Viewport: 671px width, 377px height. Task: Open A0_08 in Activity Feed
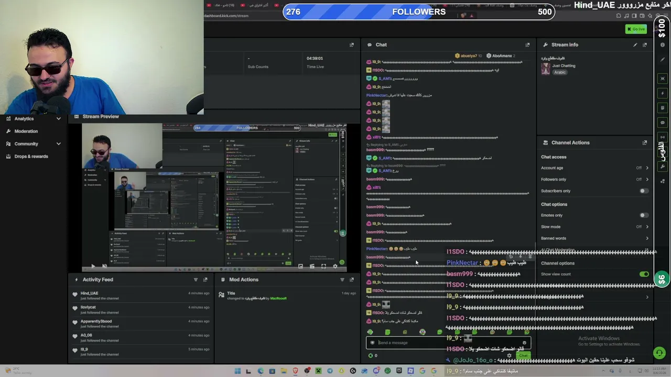point(86,336)
